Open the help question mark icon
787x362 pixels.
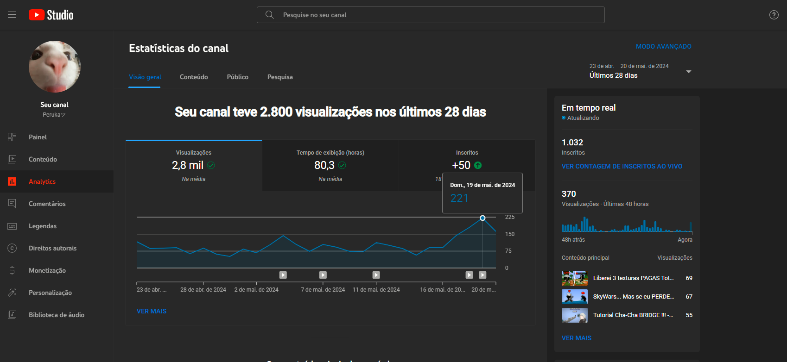click(x=774, y=15)
